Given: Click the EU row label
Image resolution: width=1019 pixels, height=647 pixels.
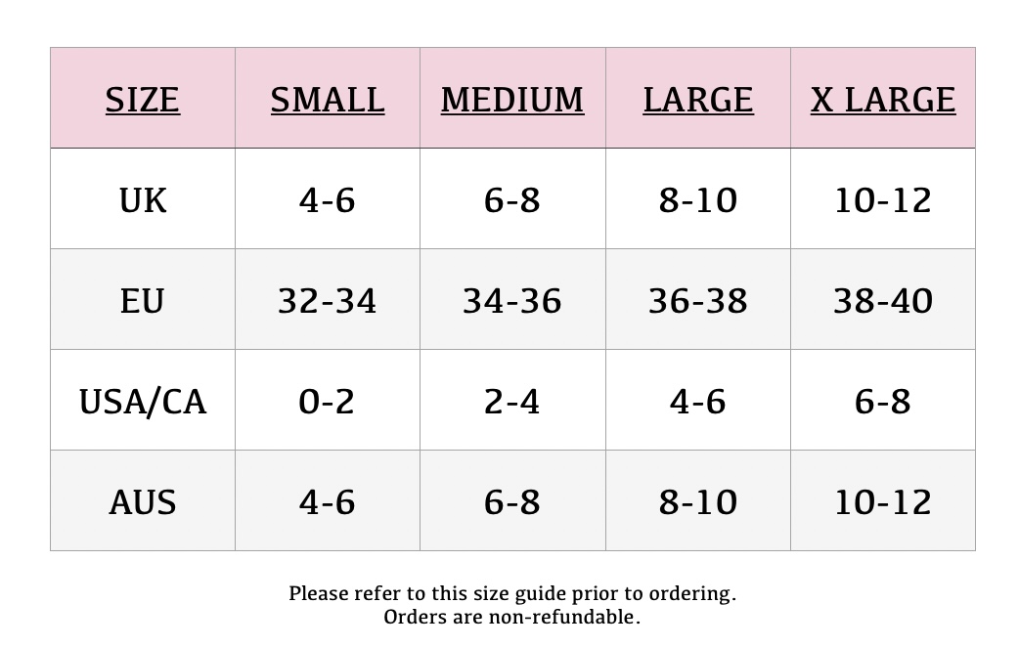Looking at the screenshot, I should [x=143, y=301].
